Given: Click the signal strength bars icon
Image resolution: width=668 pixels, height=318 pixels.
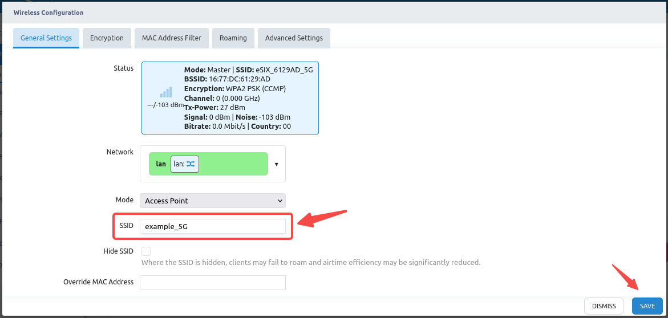Looking at the screenshot, I should 165,92.
